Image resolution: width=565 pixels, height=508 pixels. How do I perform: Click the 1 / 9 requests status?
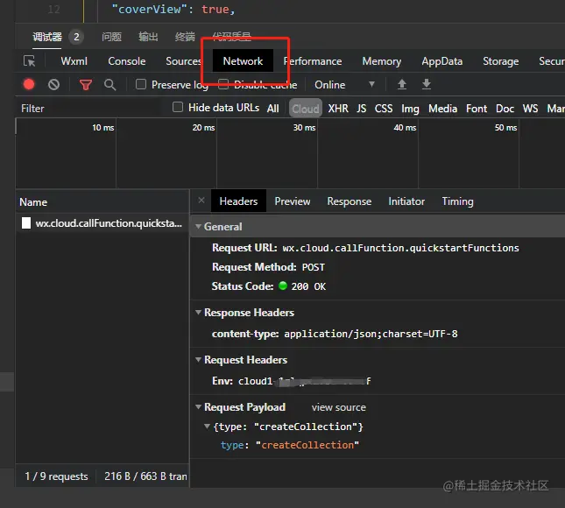pos(56,476)
